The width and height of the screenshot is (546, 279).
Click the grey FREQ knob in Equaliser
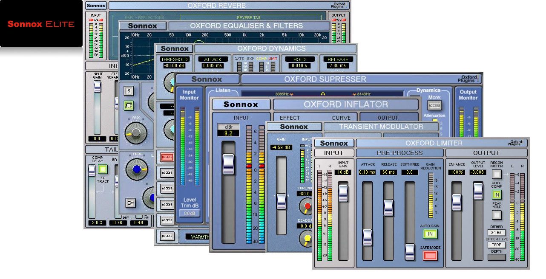pos(136,133)
